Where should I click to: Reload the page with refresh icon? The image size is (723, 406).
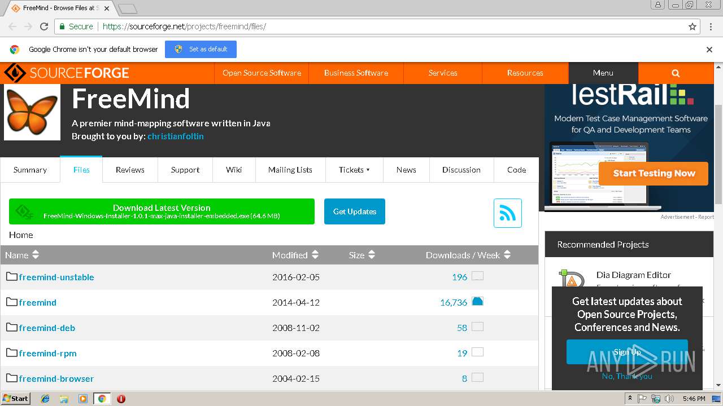coord(44,27)
